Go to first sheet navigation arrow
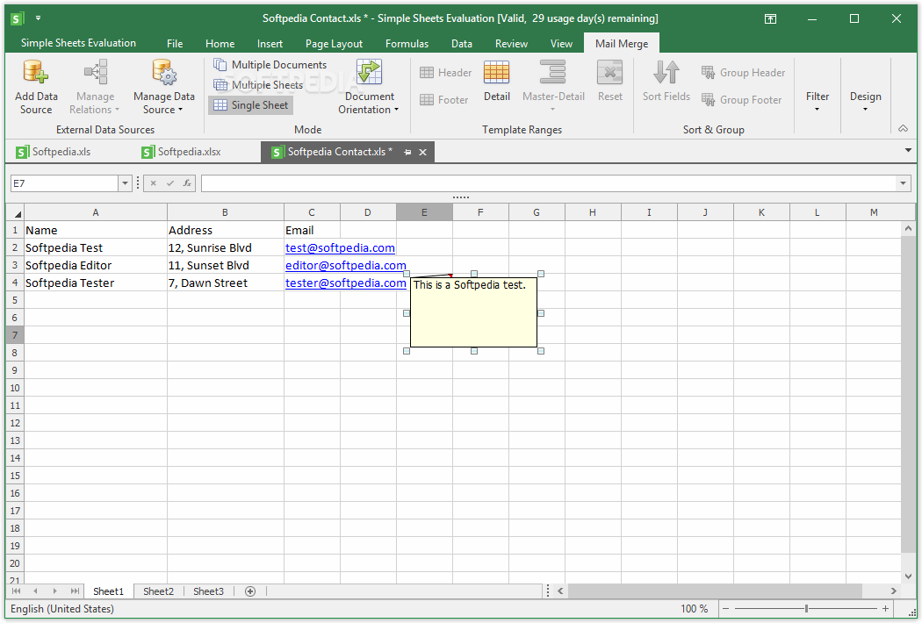The height and width of the screenshot is (623, 922). coord(16,591)
